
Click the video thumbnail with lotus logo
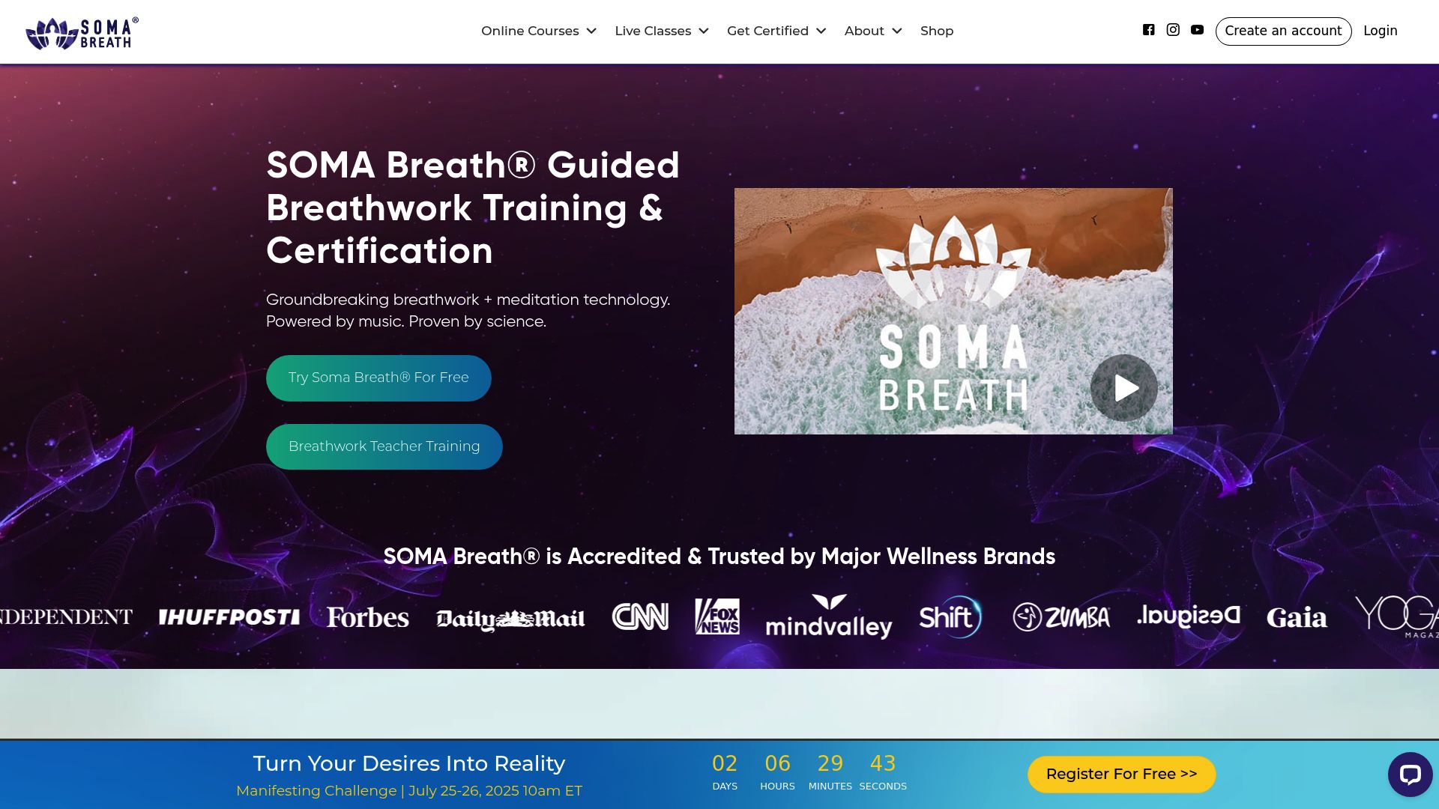953,311
